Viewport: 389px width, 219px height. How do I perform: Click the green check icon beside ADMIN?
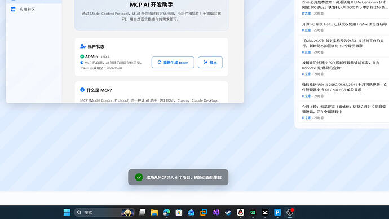click(x=82, y=56)
